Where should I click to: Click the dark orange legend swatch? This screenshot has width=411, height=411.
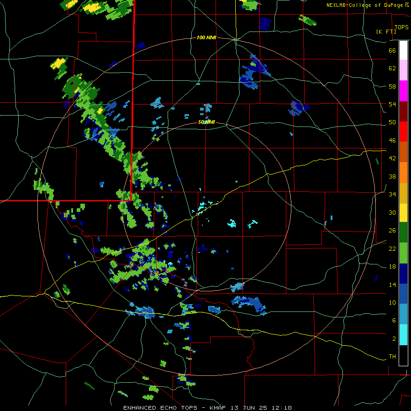(x=403, y=152)
